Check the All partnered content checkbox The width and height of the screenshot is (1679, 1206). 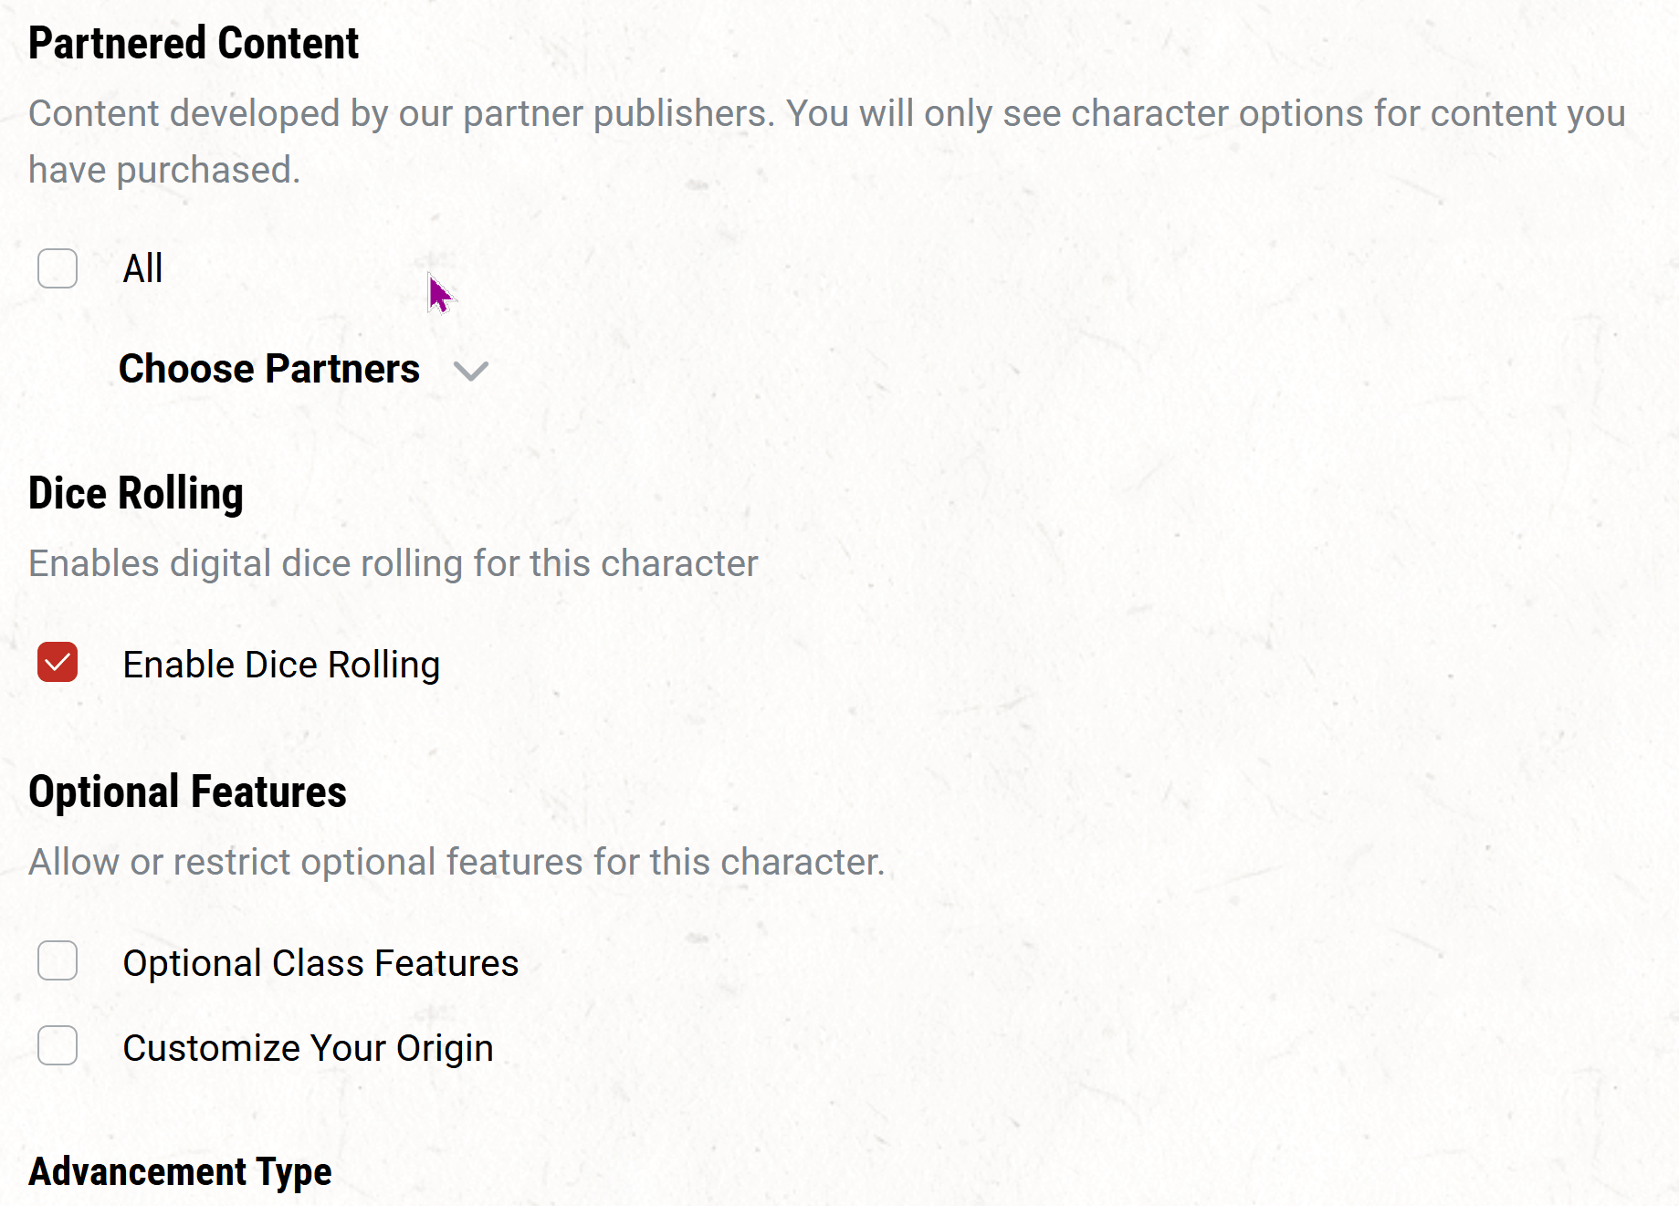58,268
